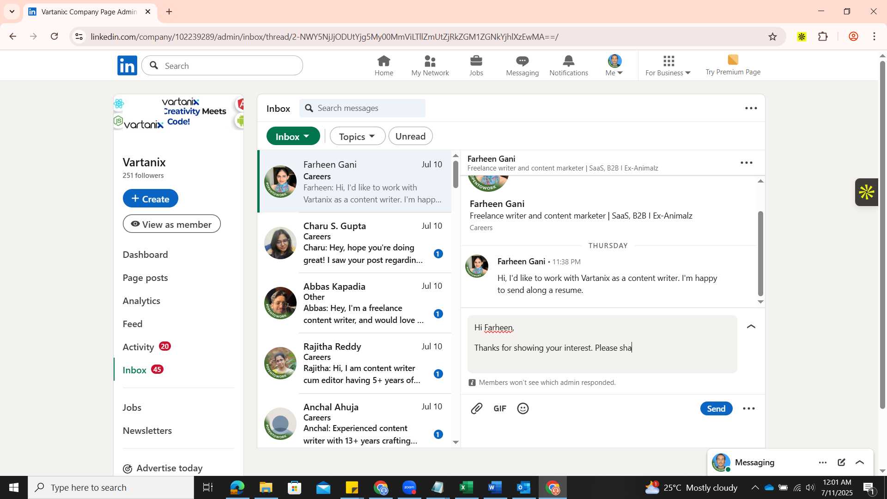
Task: Open Messaging icon in top nav
Action: [522, 66]
